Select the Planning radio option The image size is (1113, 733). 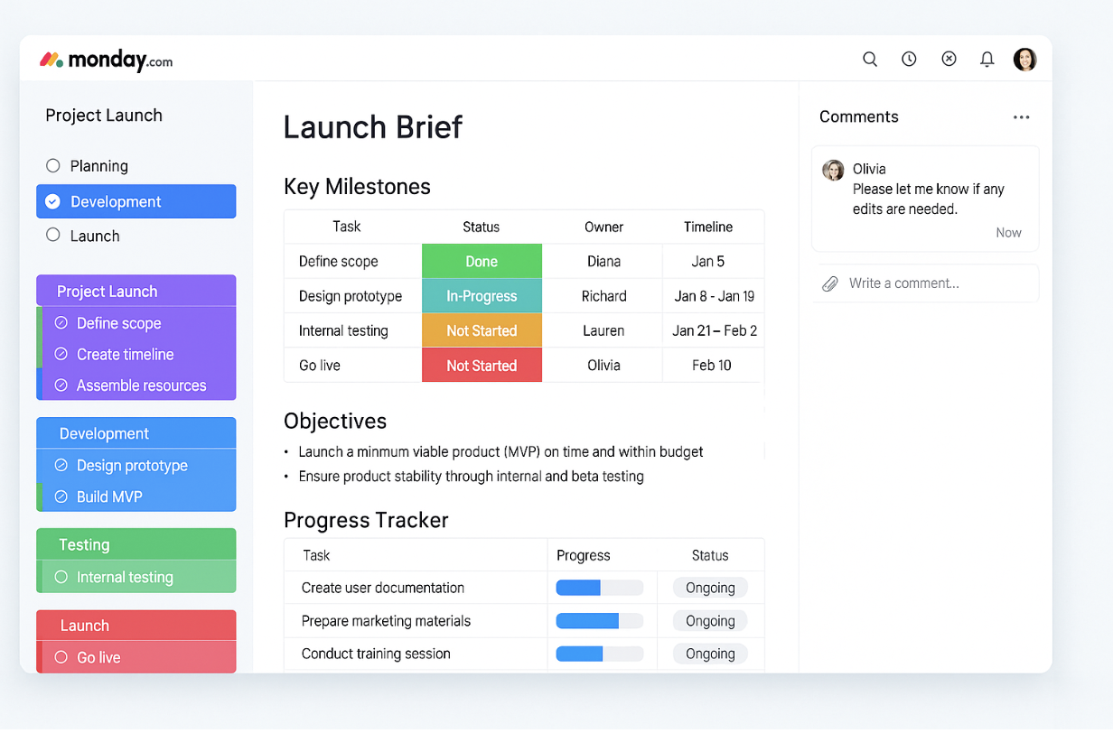53,166
